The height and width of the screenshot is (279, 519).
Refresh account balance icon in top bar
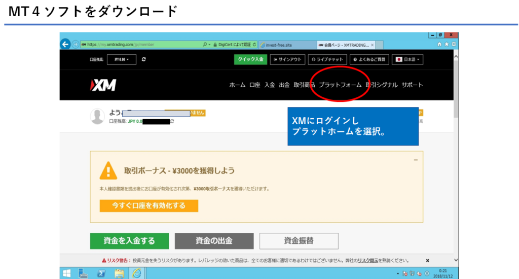pos(143,59)
